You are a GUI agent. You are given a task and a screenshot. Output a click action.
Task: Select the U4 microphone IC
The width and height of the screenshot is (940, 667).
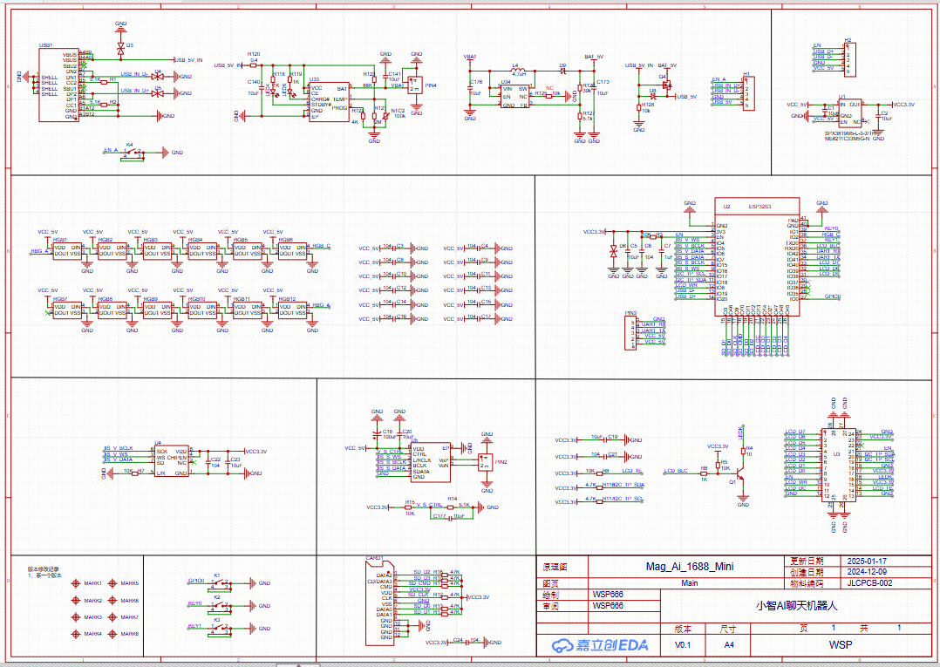(172, 463)
